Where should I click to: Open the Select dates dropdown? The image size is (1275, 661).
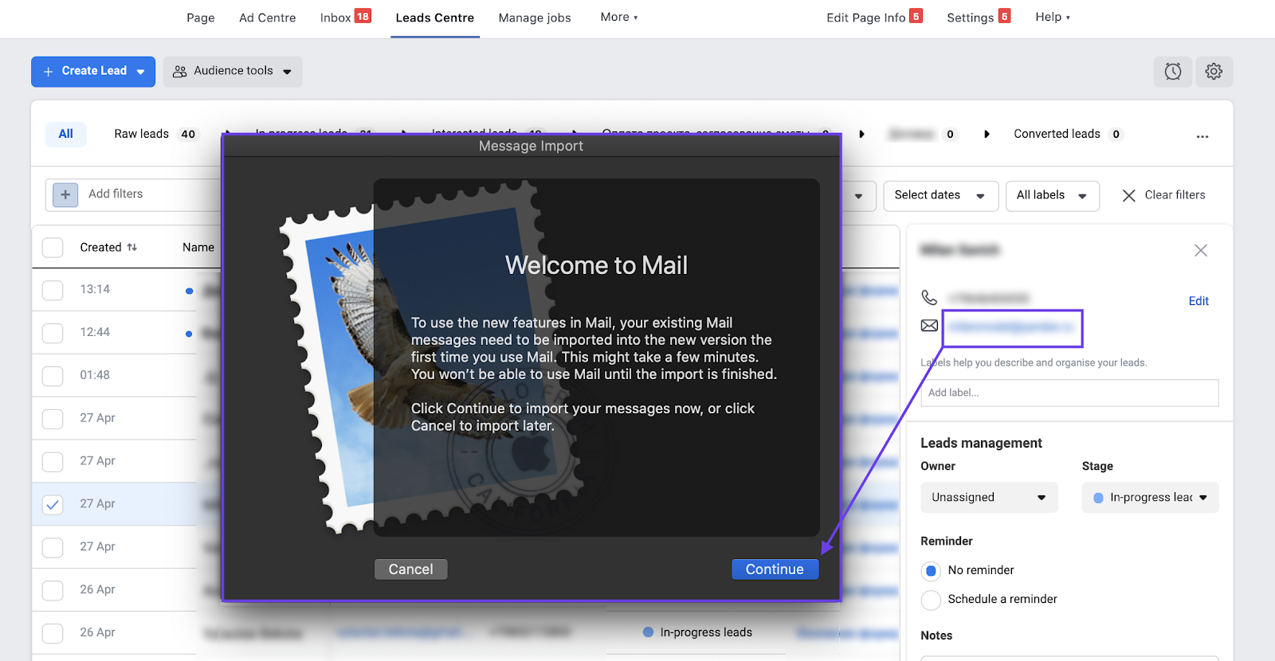pos(940,195)
